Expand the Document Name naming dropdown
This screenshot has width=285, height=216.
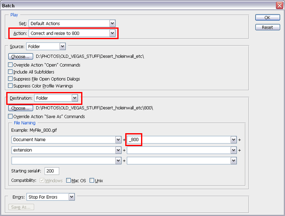[x=118, y=140]
